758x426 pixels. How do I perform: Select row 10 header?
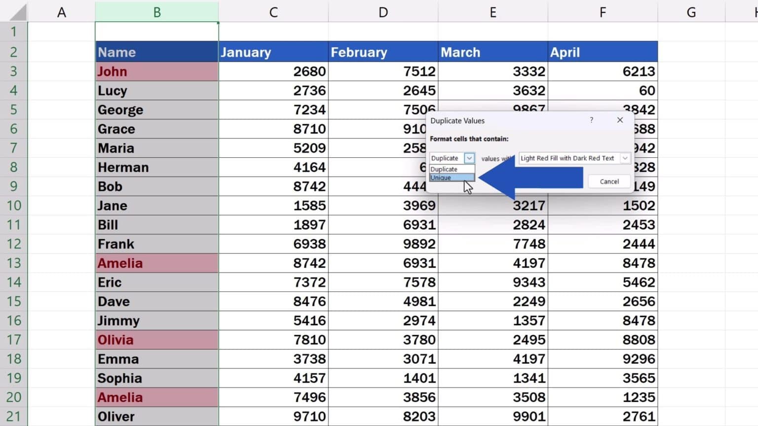(x=14, y=206)
